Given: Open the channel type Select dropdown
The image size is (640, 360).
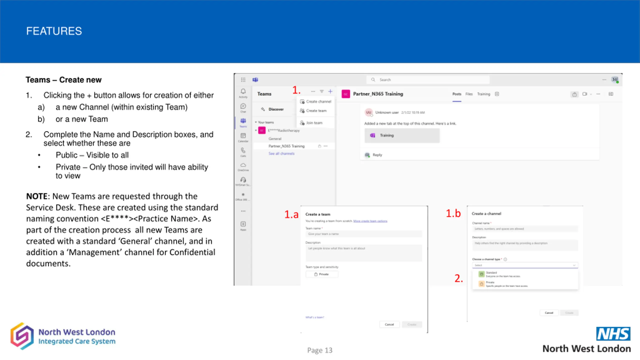Looking at the screenshot, I should [x=525, y=265].
